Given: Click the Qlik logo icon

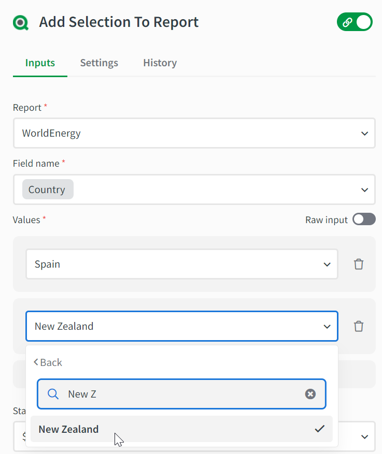Looking at the screenshot, I should (22, 23).
